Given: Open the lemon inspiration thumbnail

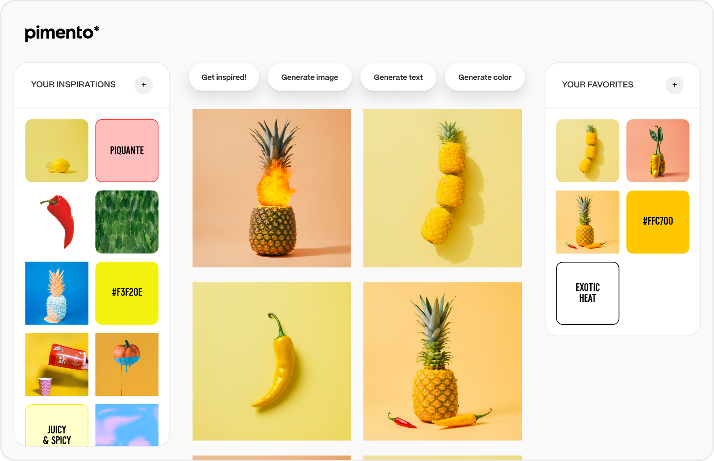Looking at the screenshot, I should [57, 151].
